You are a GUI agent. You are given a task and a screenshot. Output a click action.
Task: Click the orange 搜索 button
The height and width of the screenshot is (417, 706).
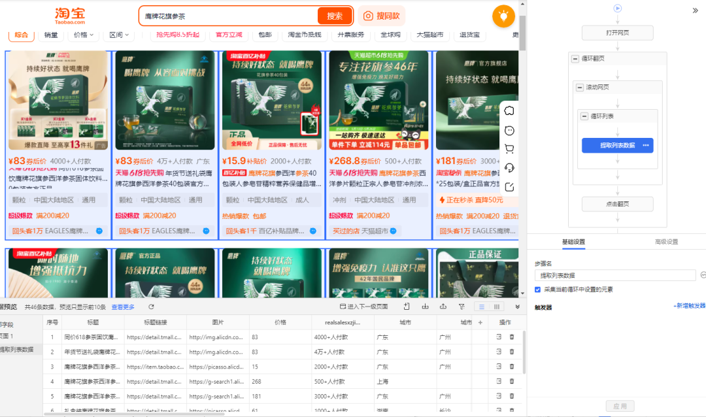pyautogui.click(x=335, y=16)
